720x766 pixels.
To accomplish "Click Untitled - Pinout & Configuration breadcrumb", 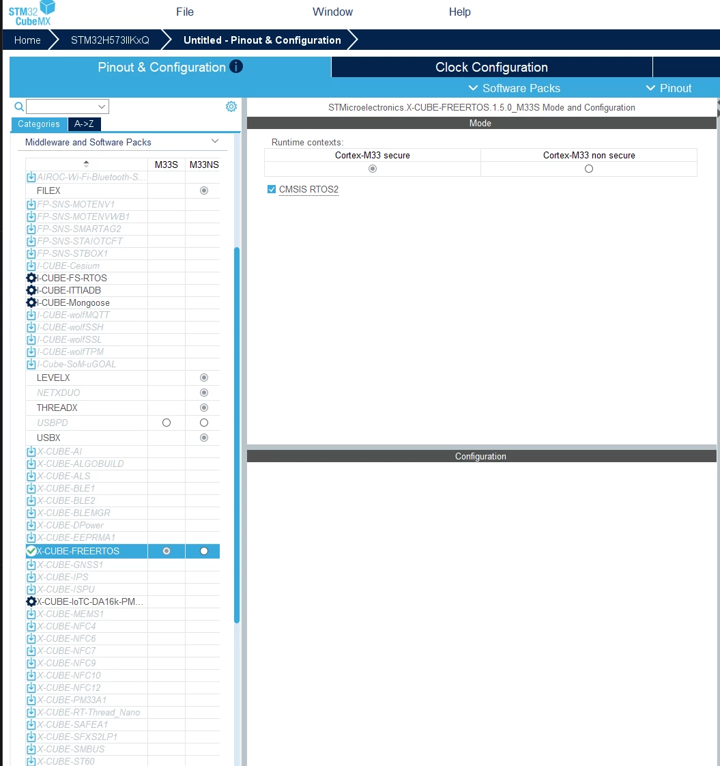I will pos(262,40).
